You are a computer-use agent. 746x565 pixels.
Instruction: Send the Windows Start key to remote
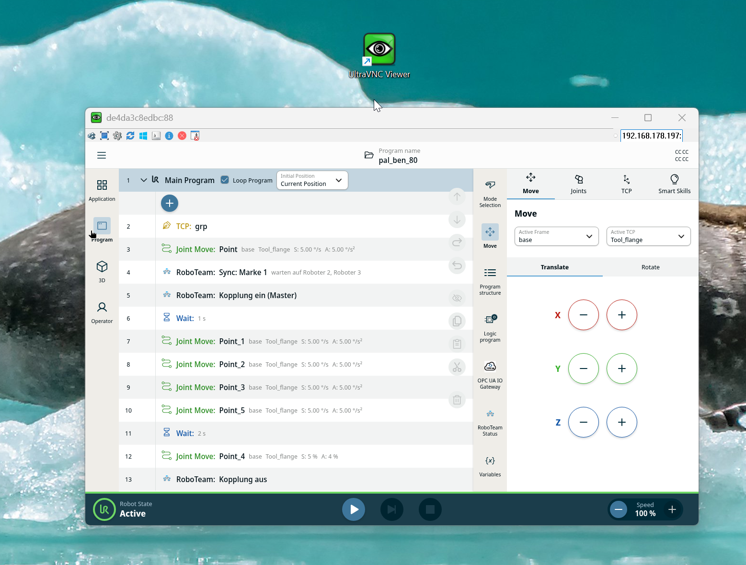coord(143,136)
